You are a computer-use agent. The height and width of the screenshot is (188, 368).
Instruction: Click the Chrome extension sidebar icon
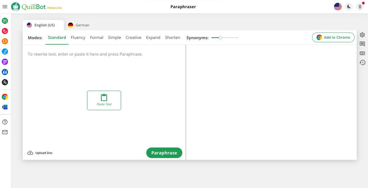click(5, 97)
